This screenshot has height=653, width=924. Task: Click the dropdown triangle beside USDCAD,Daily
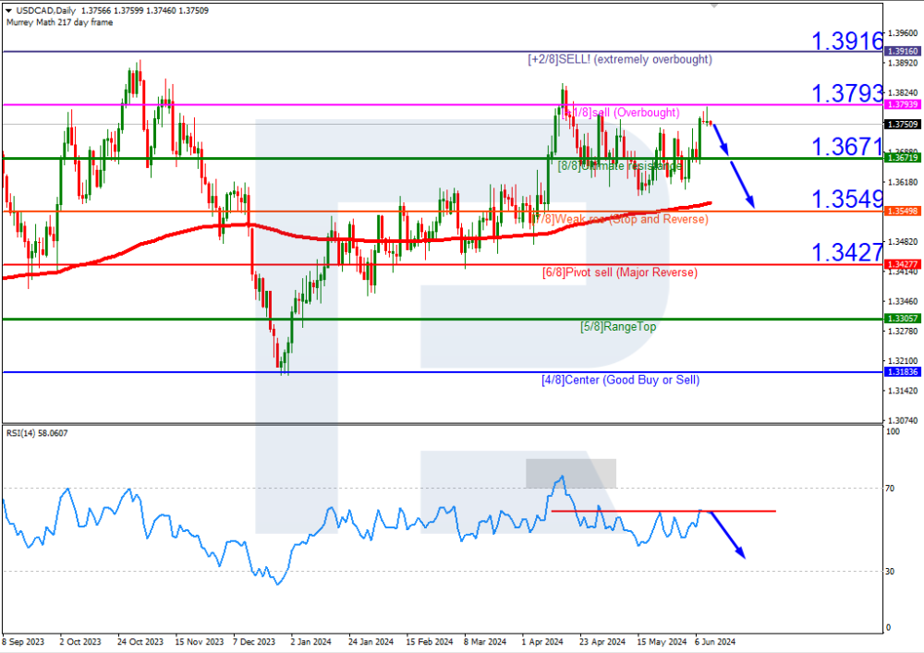click(8, 9)
